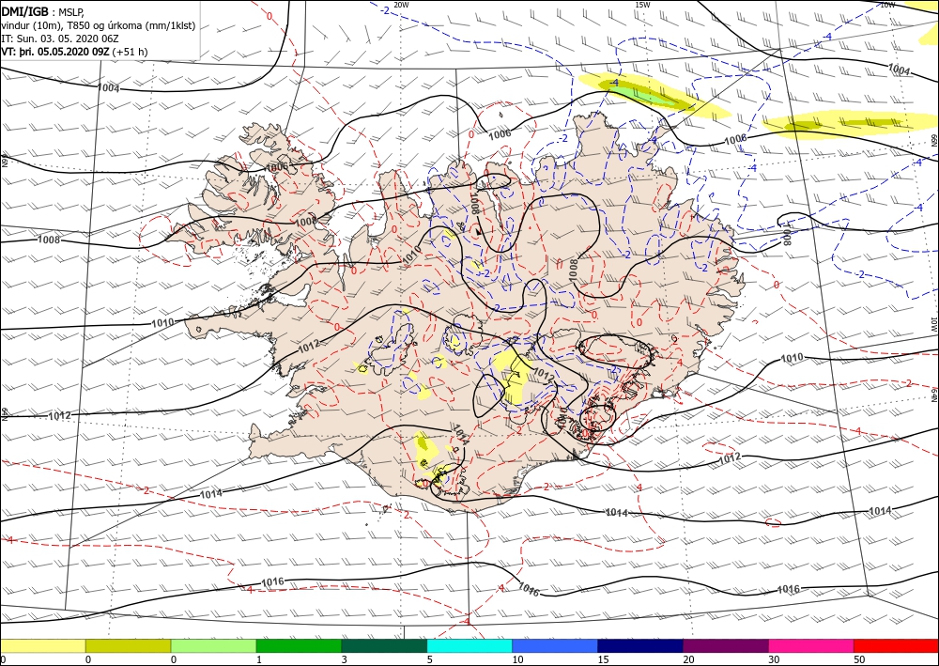
Task: Pick the cyan legend swatch
Action: coord(469,645)
